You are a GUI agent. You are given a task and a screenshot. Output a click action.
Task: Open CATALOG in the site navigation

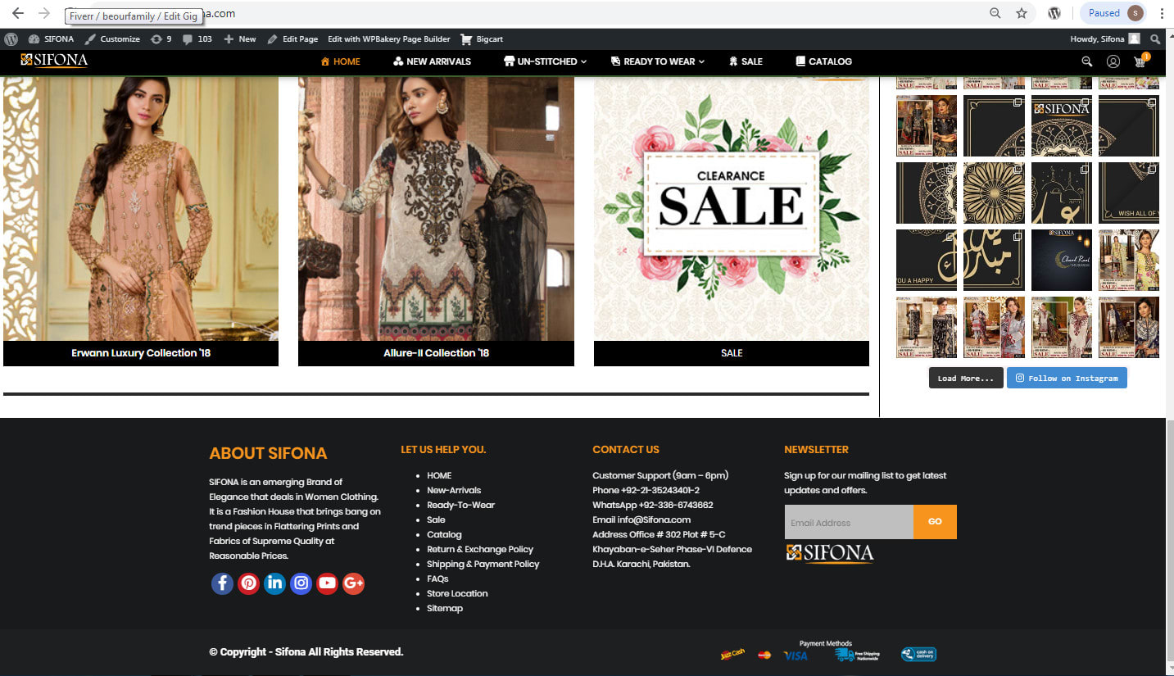pos(823,61)
